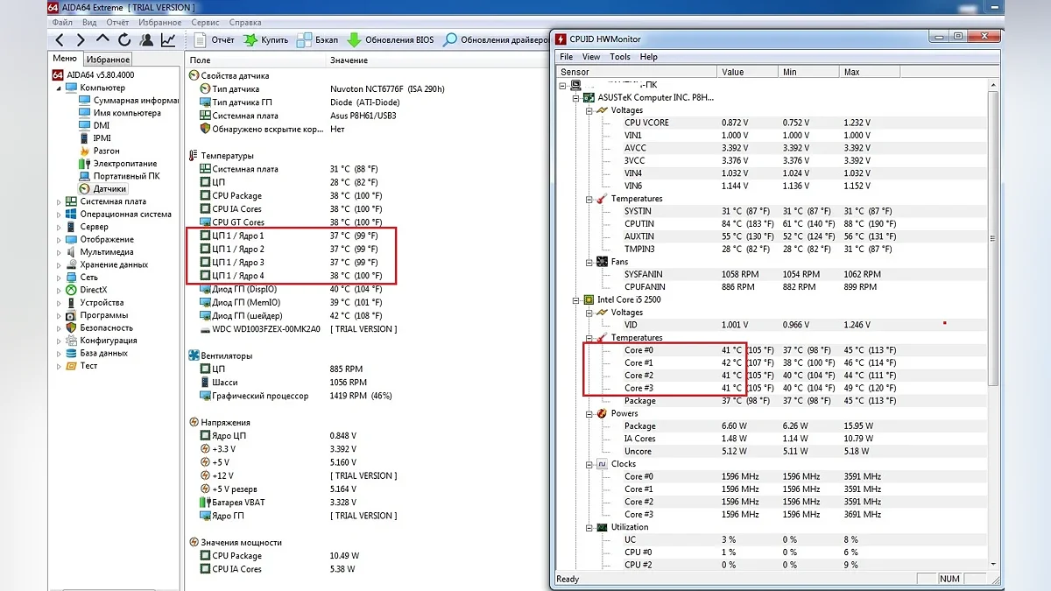
Task: Open HWMonitor View menu
Action: click(x=591, y=57)
